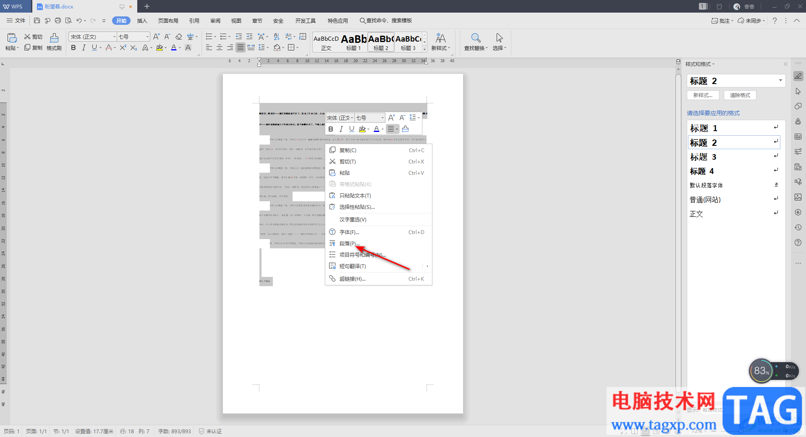Open font size dropdown in mini toolbar
Image resolution: width=806 pixels, height=437 pixels.
coord(369,118)
